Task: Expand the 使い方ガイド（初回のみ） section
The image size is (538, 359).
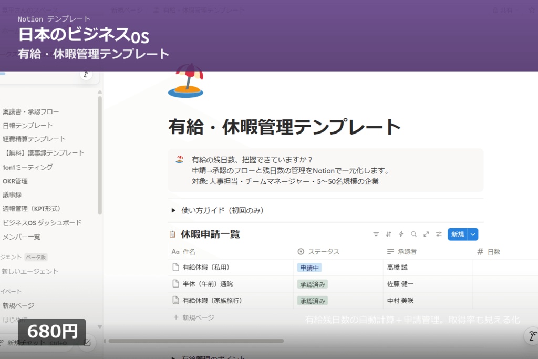Action: click(173, 210)
